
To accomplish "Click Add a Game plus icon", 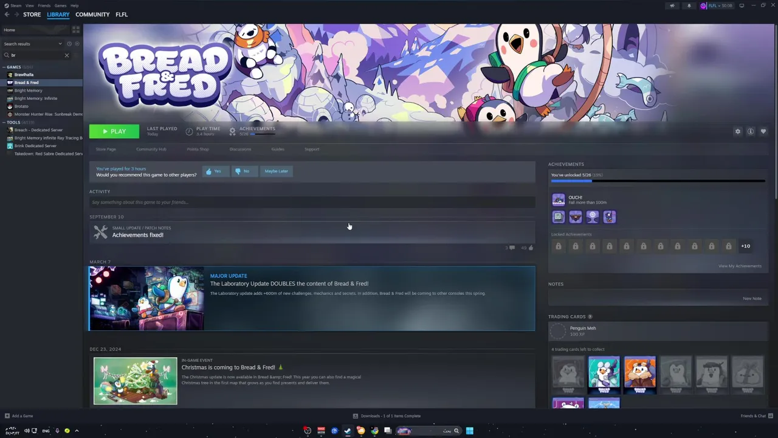I will coord(7,416).
